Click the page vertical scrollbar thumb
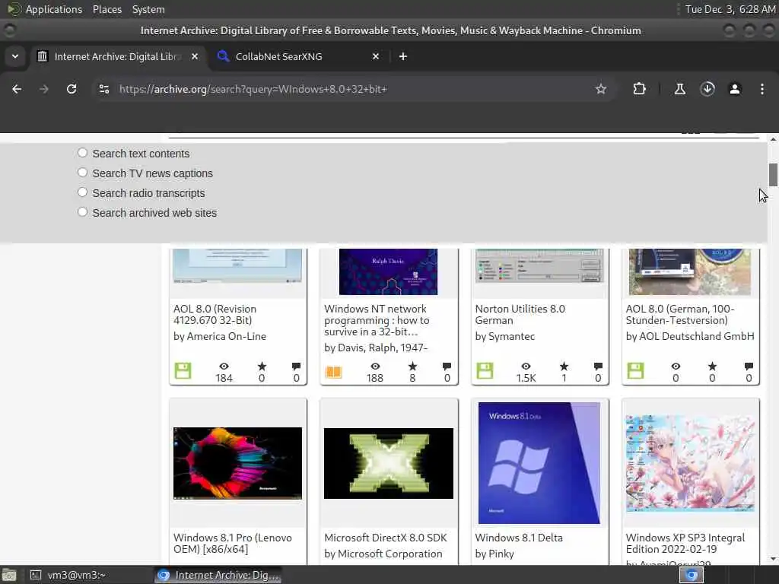This screenshot has height=584, width=779. click(773, 175)
